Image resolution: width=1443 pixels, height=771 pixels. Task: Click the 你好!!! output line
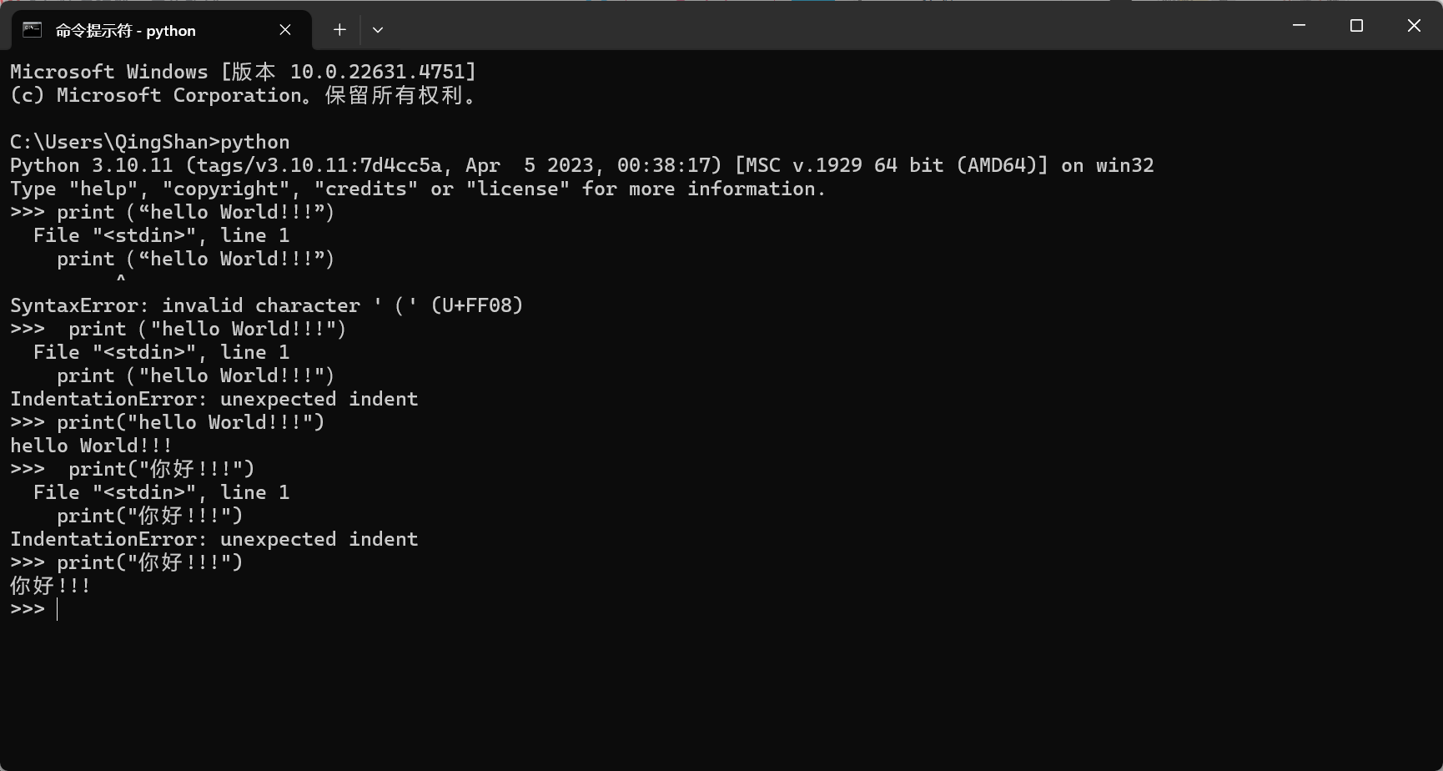[x=50, y=586]
